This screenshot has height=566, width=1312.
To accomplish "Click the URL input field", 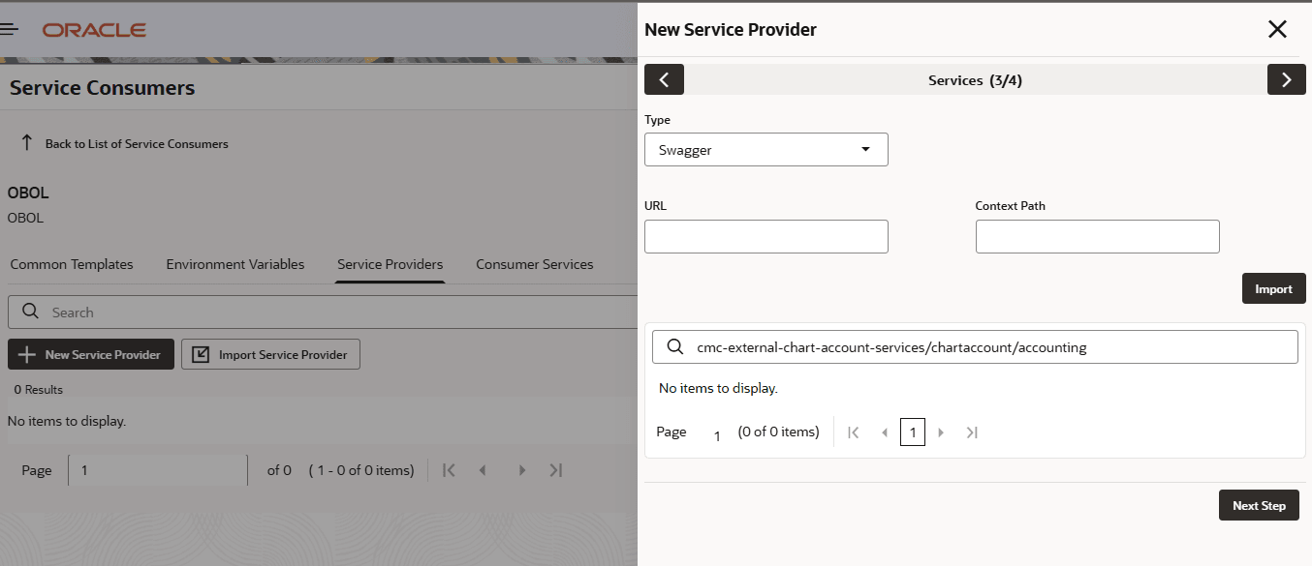I will click(765, 236).
